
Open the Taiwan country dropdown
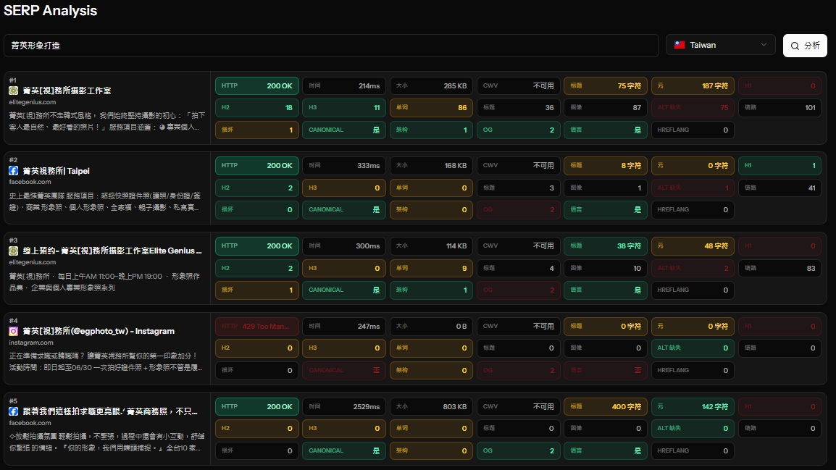pyautogui.click(x=720, y=46)
